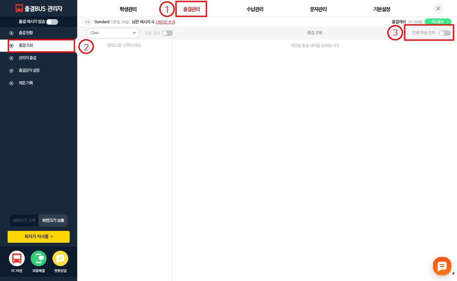Screen dimensions: 457x281
Task: Switch to 수납관리 tab
Action: coord(255,9)
